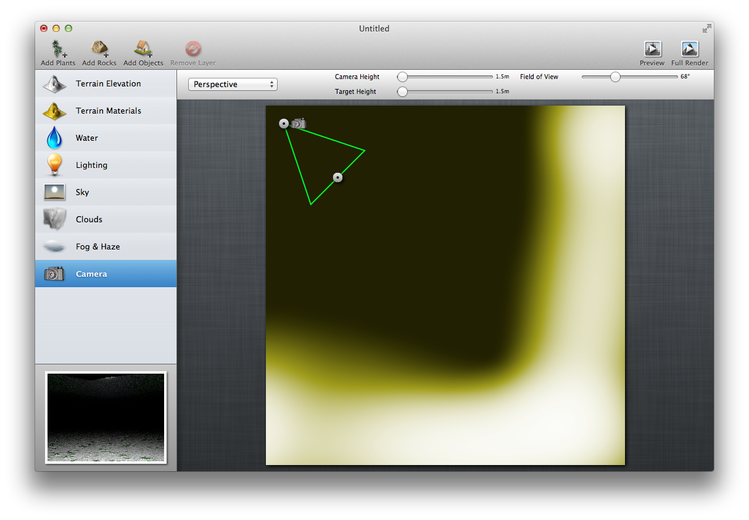
Task: Click the Camera Height label
Action: coord(357,77)
